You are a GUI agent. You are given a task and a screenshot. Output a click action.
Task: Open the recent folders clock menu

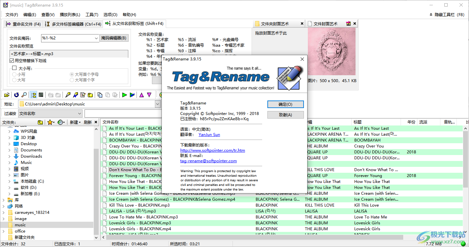pos(61,122)
